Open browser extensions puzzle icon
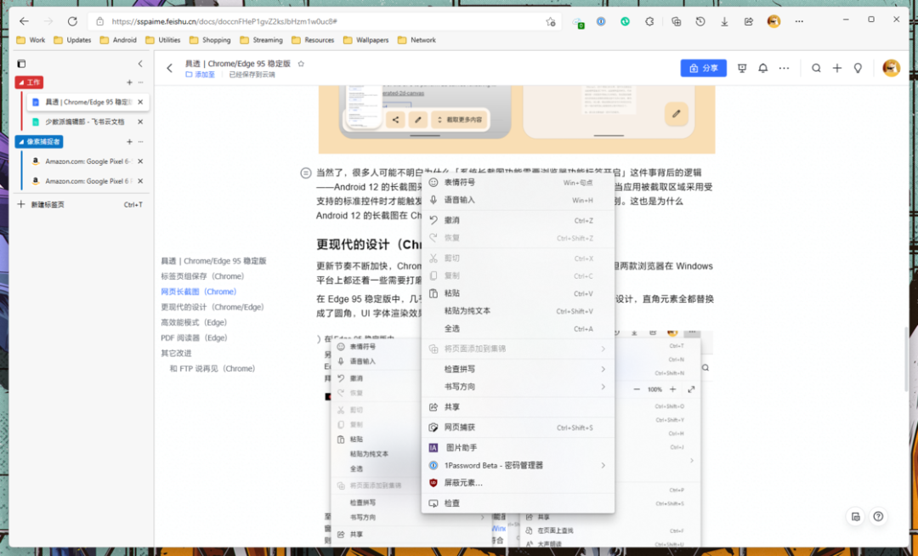The width and height of the screenshot is (918, 556). coord(649,21)
